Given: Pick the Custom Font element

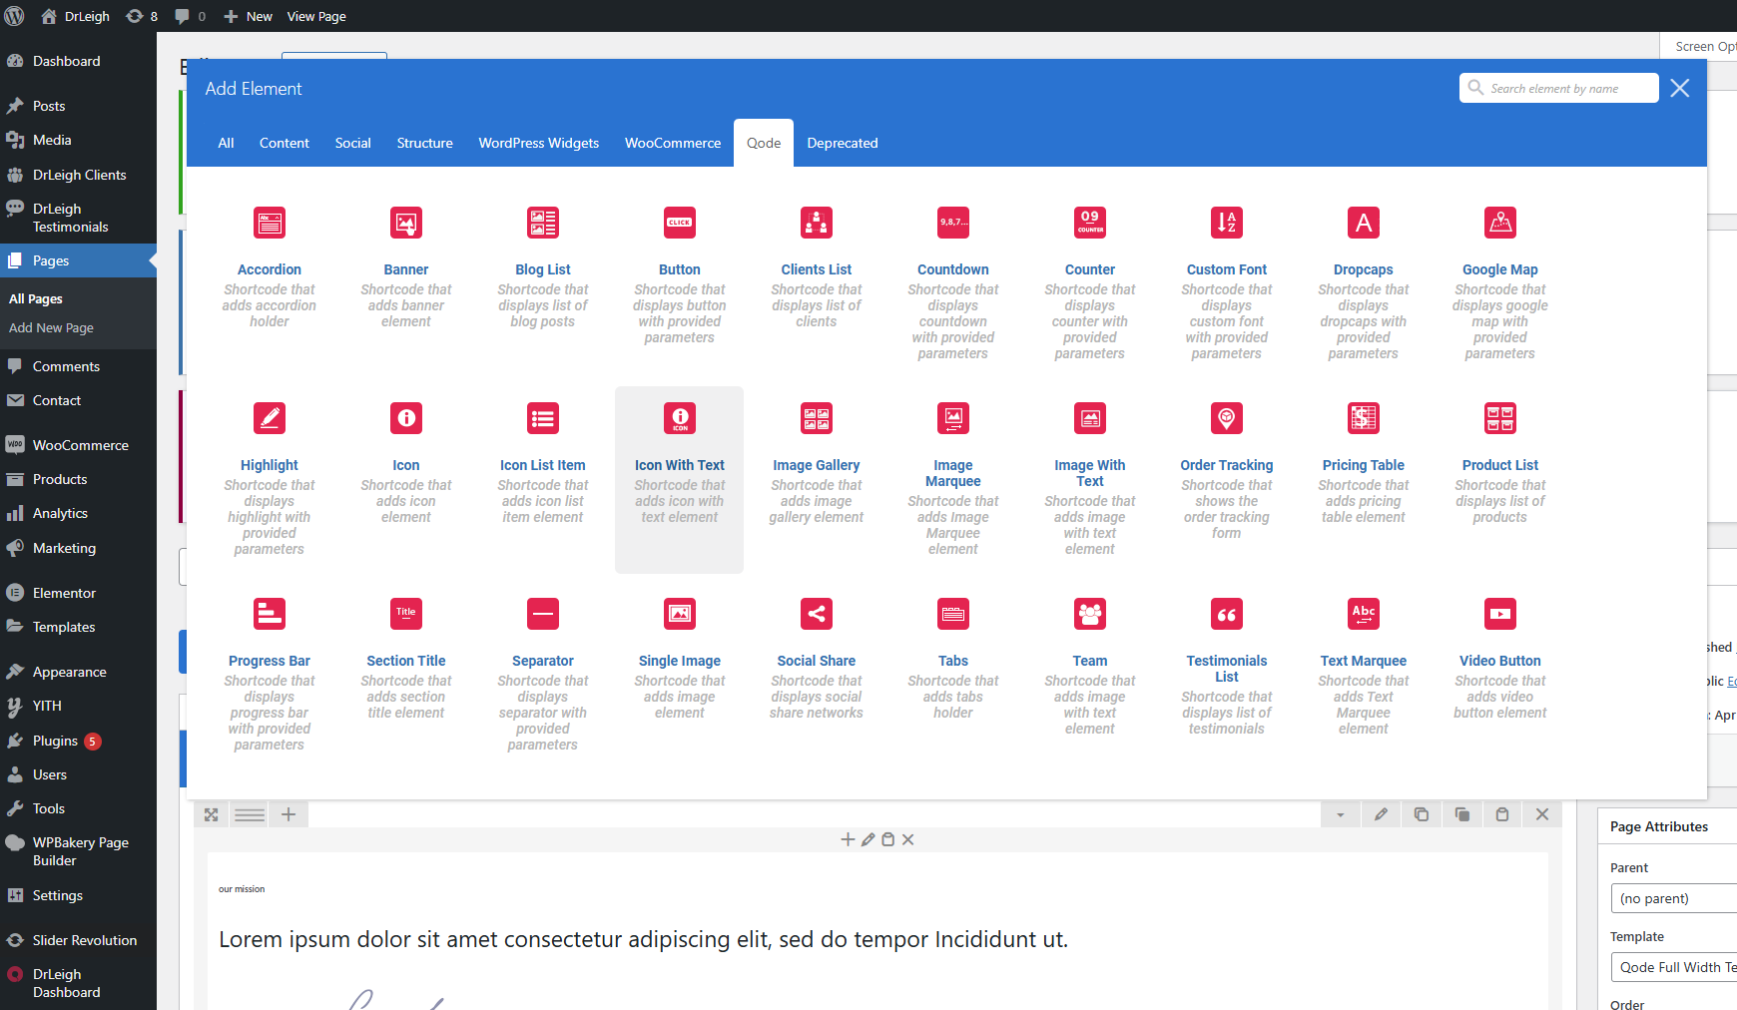Looking at the screenshot, I should pyautogui.click(x=1227, y=269).
